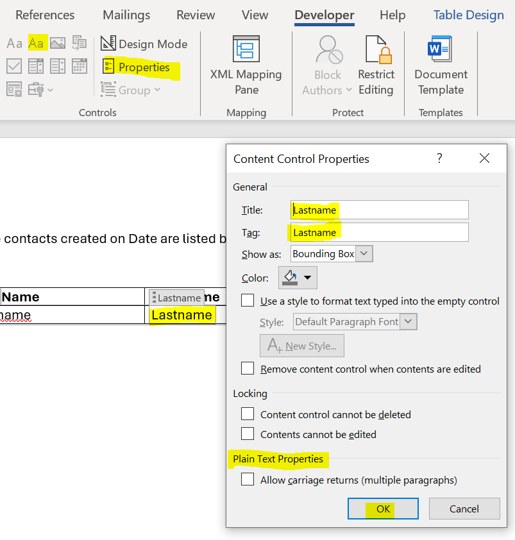Switch to the Mailings ribbon tab
Viewport: 515px width, 540px height.
[126, 15]
